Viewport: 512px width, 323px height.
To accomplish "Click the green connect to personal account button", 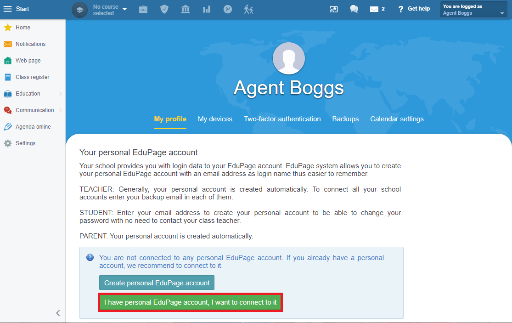I will (191, 302).
